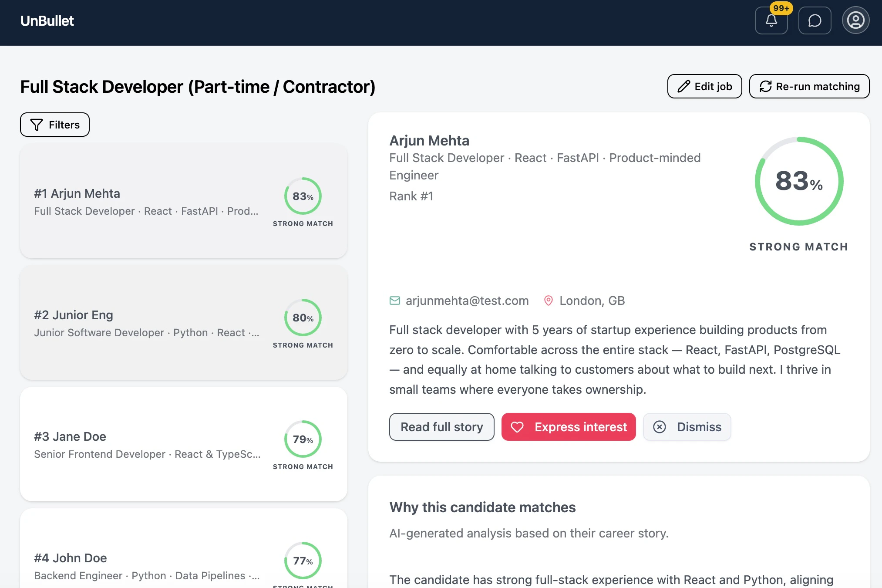Click the Rank #1 label
This screenshot has height=588, width=882.
click(411, 196)
